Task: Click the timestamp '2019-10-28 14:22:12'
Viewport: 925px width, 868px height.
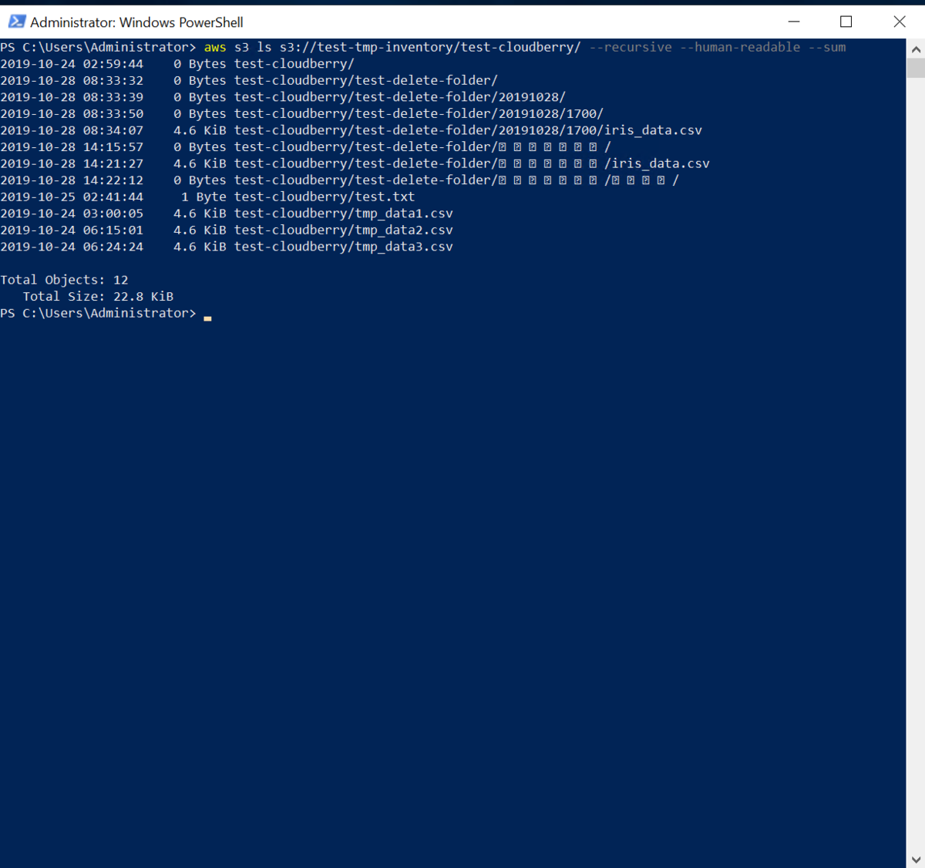Action: (72, 180)
